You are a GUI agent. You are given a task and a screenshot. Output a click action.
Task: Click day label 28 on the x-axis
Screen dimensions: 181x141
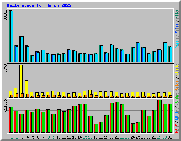point(154,137)
